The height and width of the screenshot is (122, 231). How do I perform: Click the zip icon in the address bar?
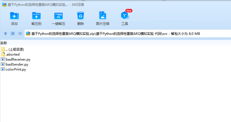coord(28,33)
